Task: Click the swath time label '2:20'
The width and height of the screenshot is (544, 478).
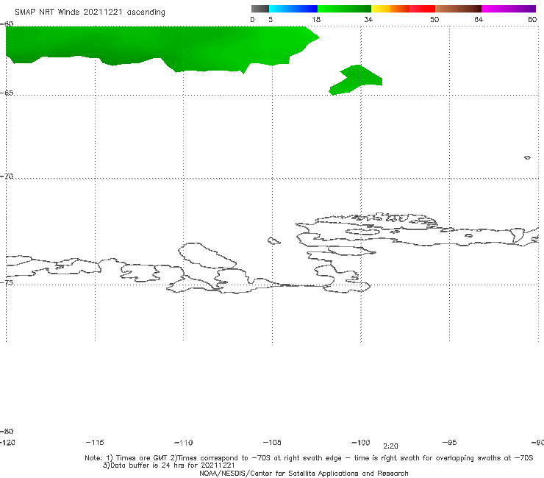Action: point(390,446)
